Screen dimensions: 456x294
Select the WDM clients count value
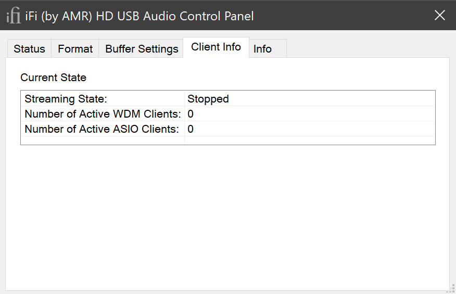[191, 114]
